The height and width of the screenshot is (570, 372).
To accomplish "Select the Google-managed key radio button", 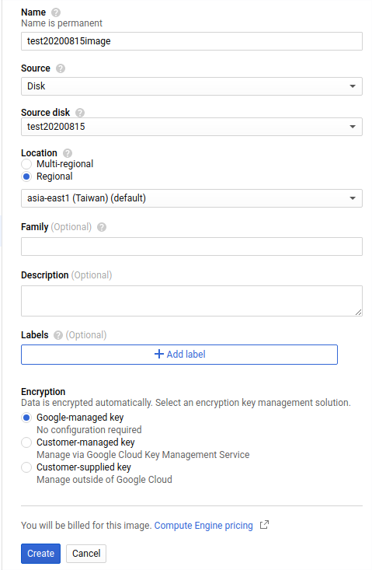I will 26,418.
